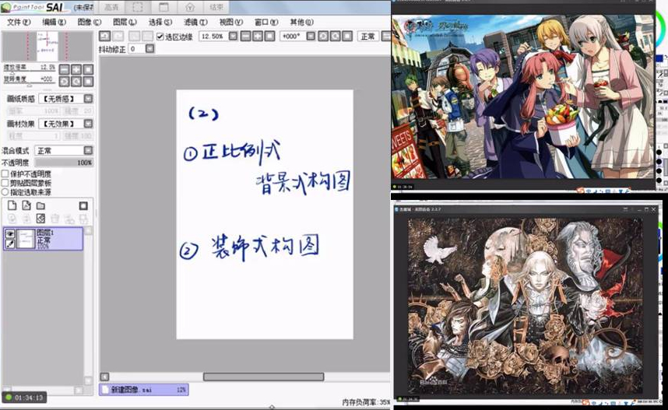The image size is (668, 410).
Task: Click toolbar reset rotation icon
Action: coord(347,37)
